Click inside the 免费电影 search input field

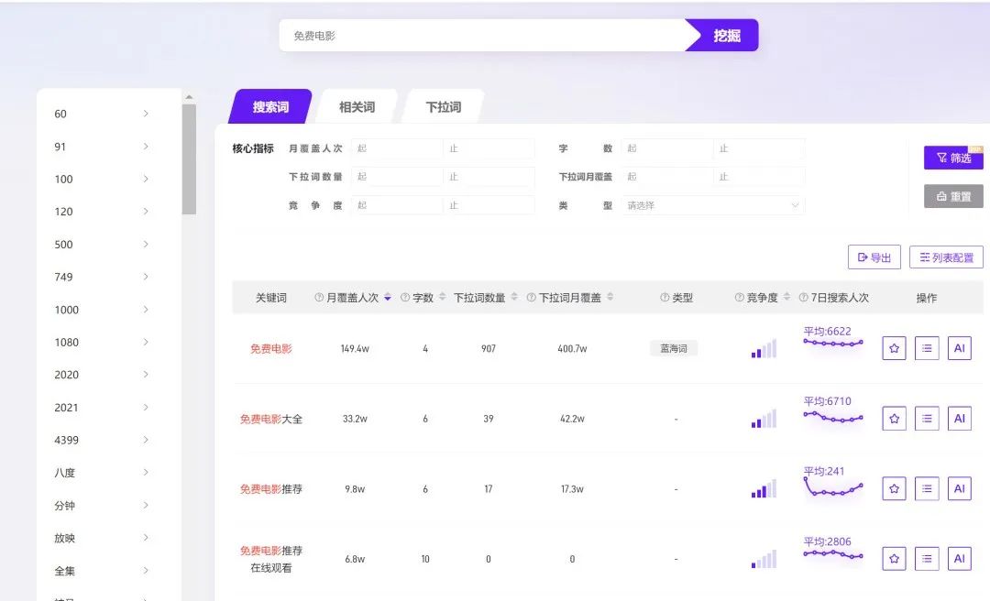click(x=477, y=35)
